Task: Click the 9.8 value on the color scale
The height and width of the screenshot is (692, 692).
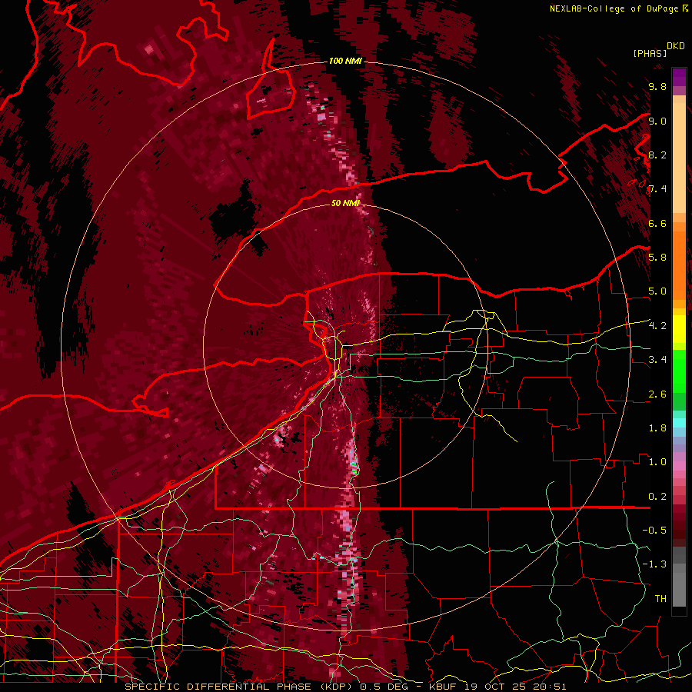Action: [657, 86]
